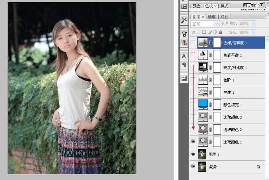This screenshot has width=269, height=180.
Task: Select the 选取颜色 2 mask thumbnail
Action: pos(217,129)
